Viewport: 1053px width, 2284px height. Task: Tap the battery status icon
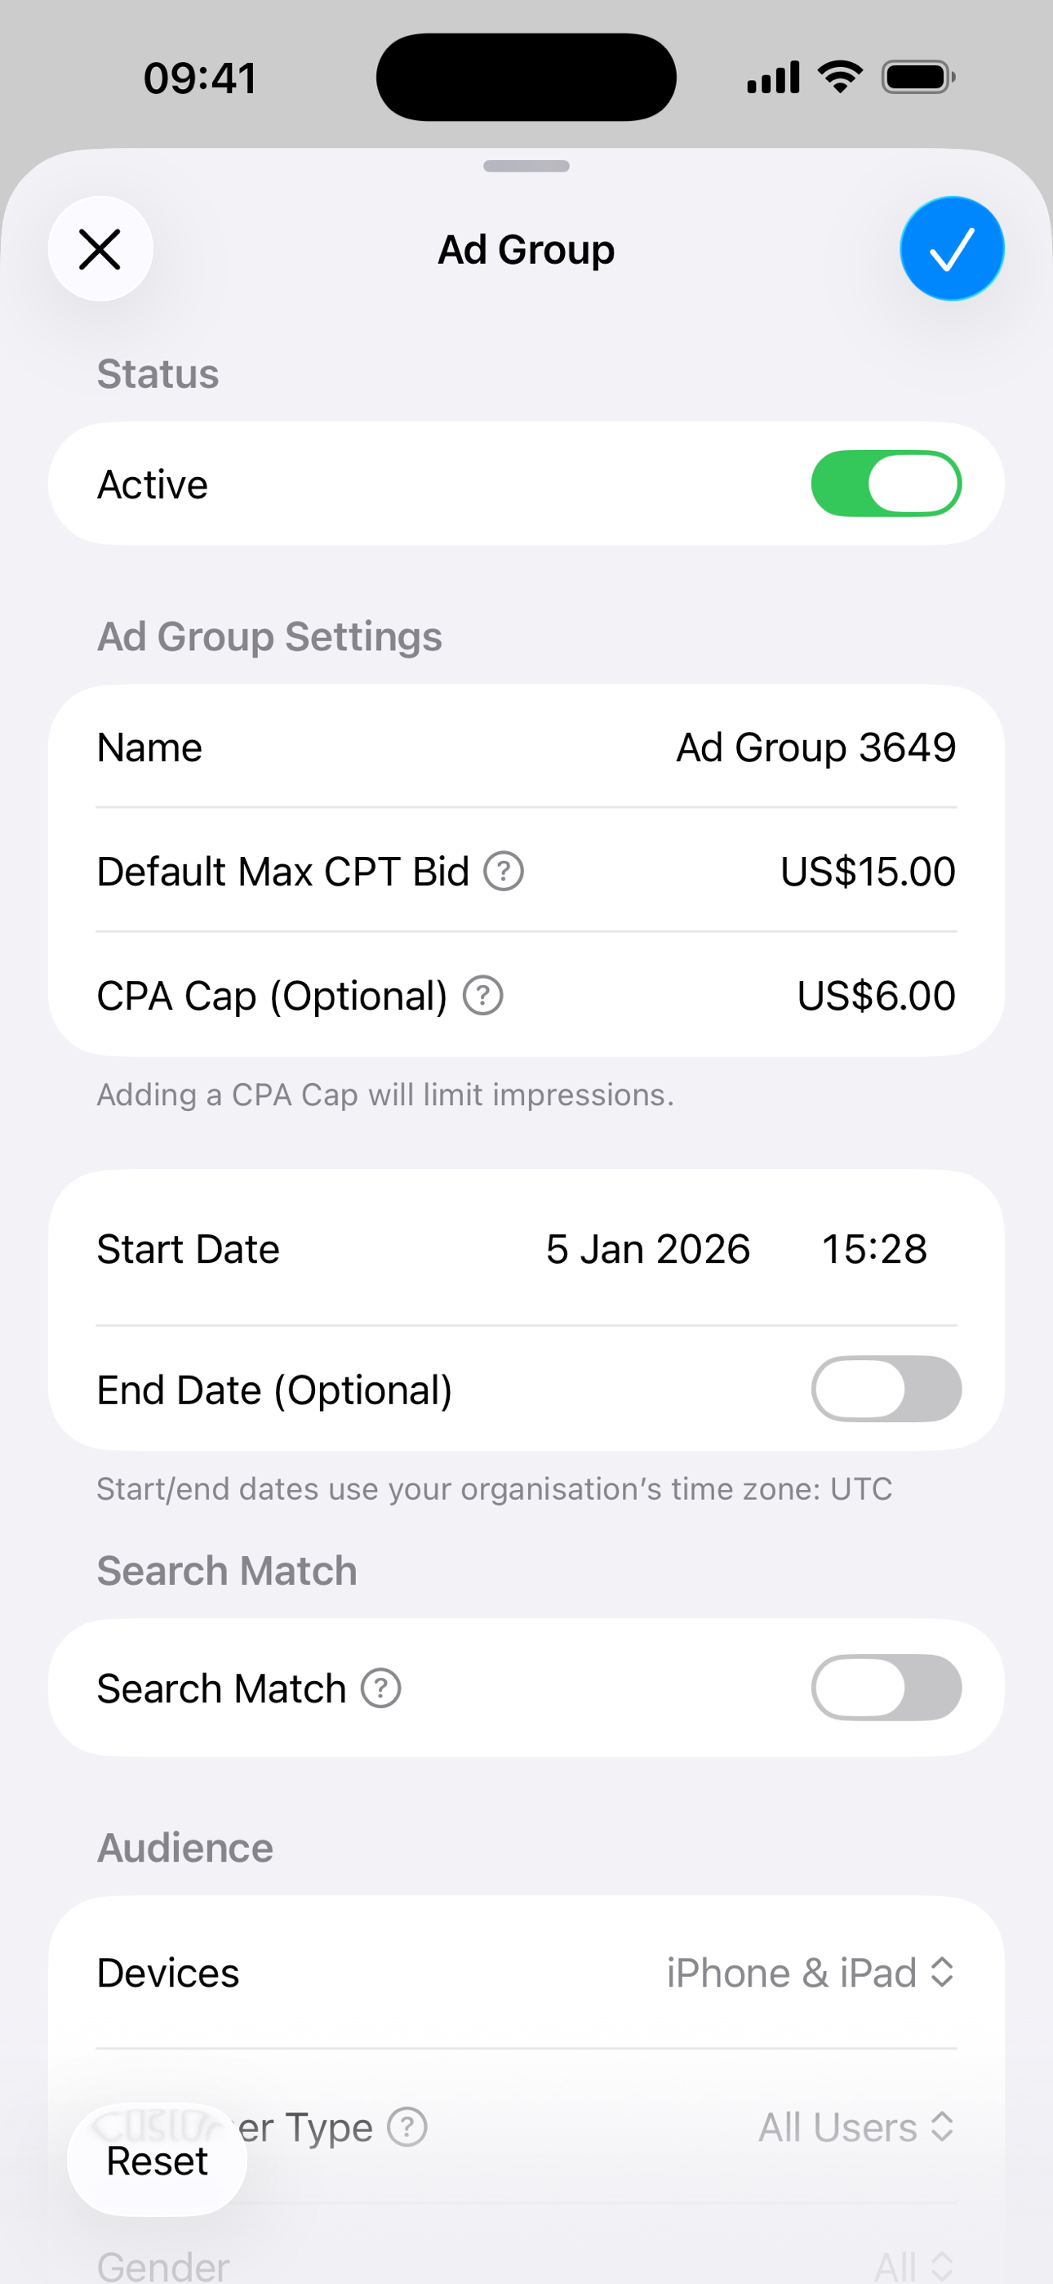(x=918, y=77)
